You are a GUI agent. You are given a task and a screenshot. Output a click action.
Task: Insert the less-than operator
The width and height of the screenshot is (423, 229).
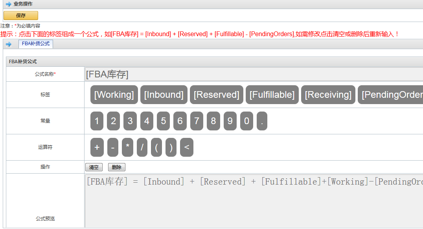coord(186,147)
